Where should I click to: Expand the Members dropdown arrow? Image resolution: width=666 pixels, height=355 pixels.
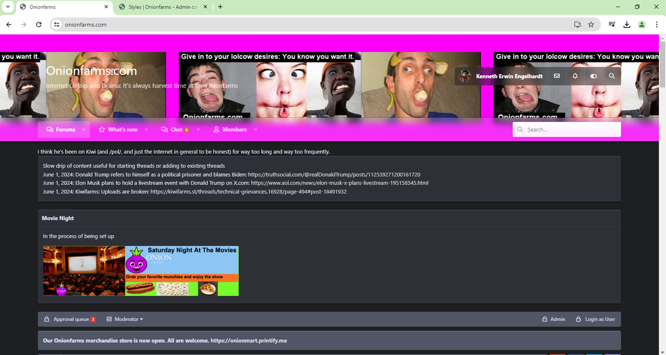255,129
